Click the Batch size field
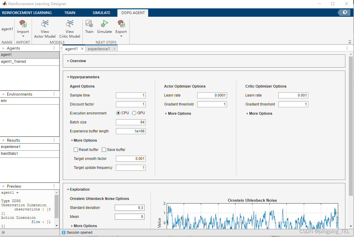The width and height of the screenshot is (354, 237). pos(131,122)
